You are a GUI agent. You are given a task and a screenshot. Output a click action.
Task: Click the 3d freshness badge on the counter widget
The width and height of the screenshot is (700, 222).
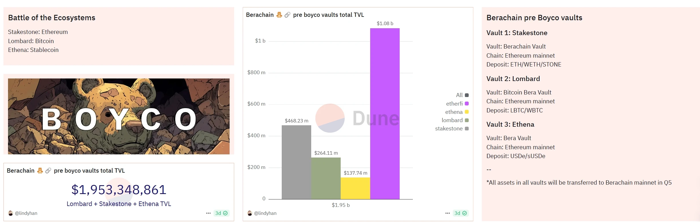point(221,213)
